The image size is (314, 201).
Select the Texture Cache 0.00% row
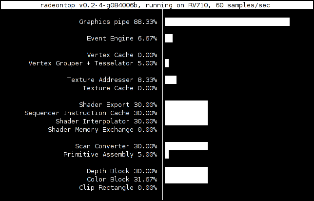[x=120, y=88]
